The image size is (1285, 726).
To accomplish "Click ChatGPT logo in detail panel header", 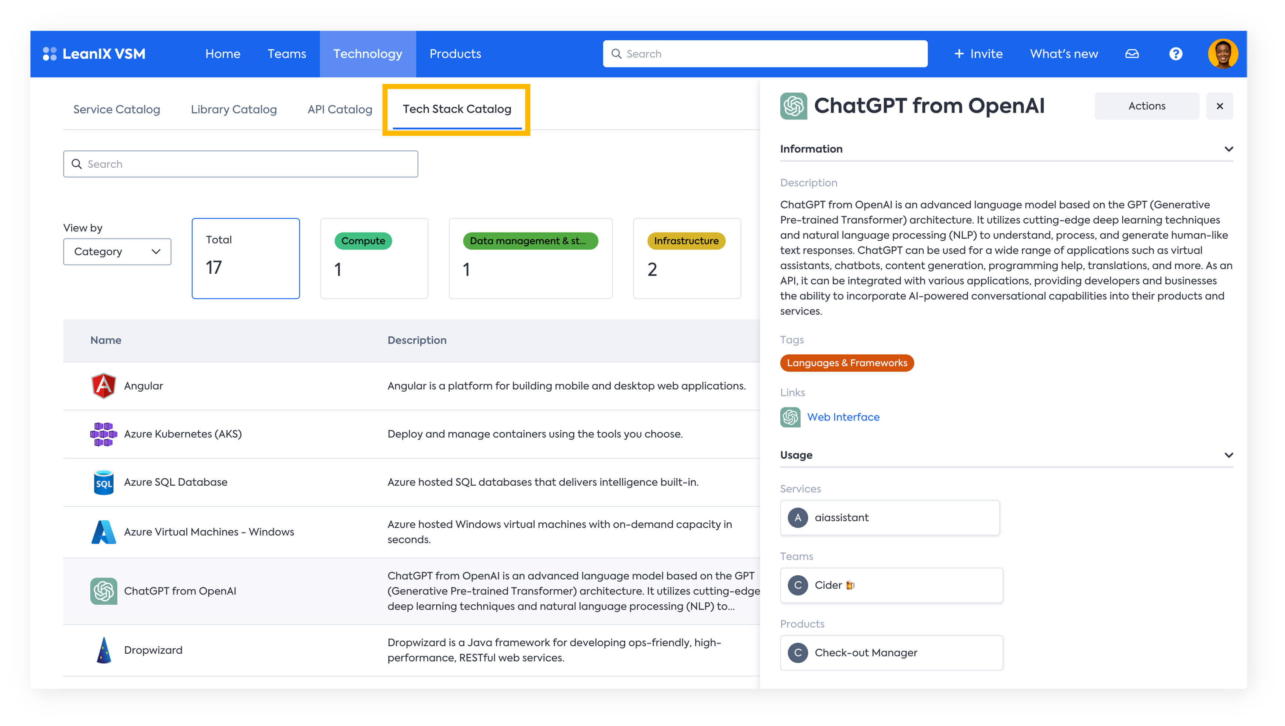I will 794,106.
